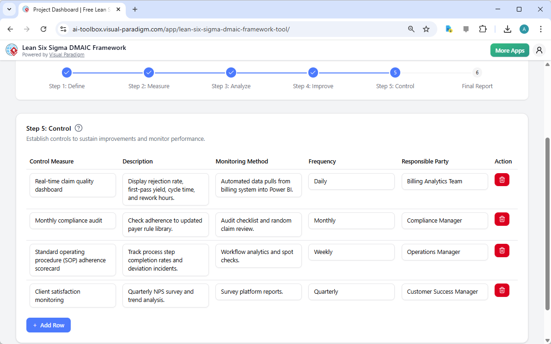
Task: Delete the "Monthly compliance audit" row
Action: pos(502,219)
